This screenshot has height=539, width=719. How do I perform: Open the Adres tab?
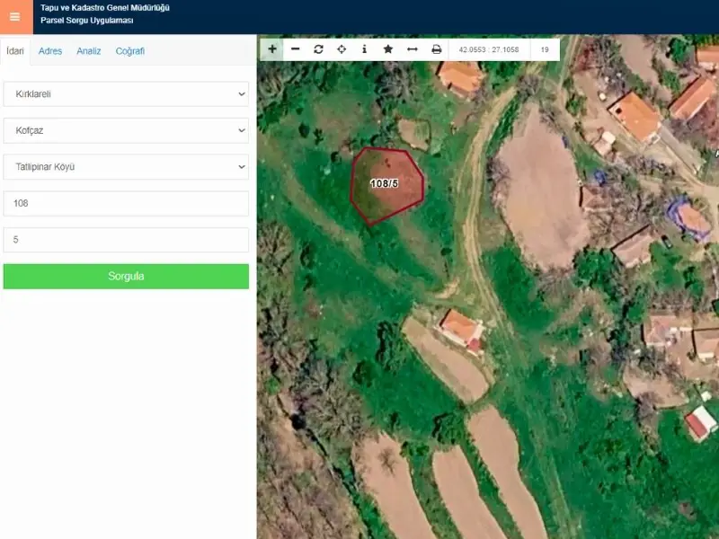pyautogui.click(x=50, y=51)
